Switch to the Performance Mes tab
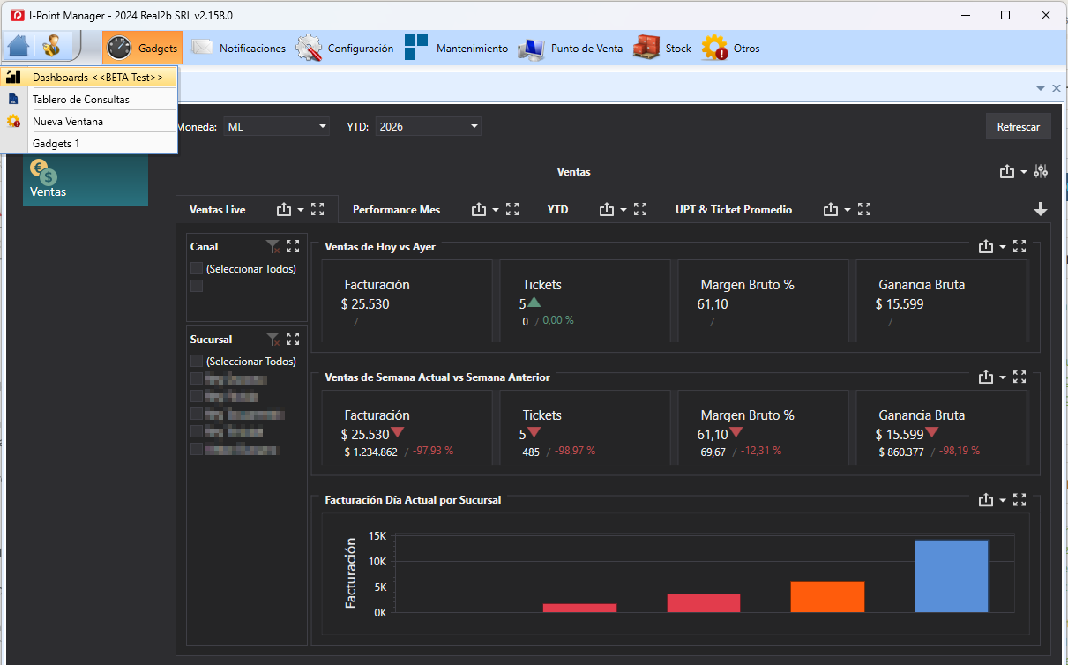The height and width of the screenshot is (665, 1068). pos(396,210)
